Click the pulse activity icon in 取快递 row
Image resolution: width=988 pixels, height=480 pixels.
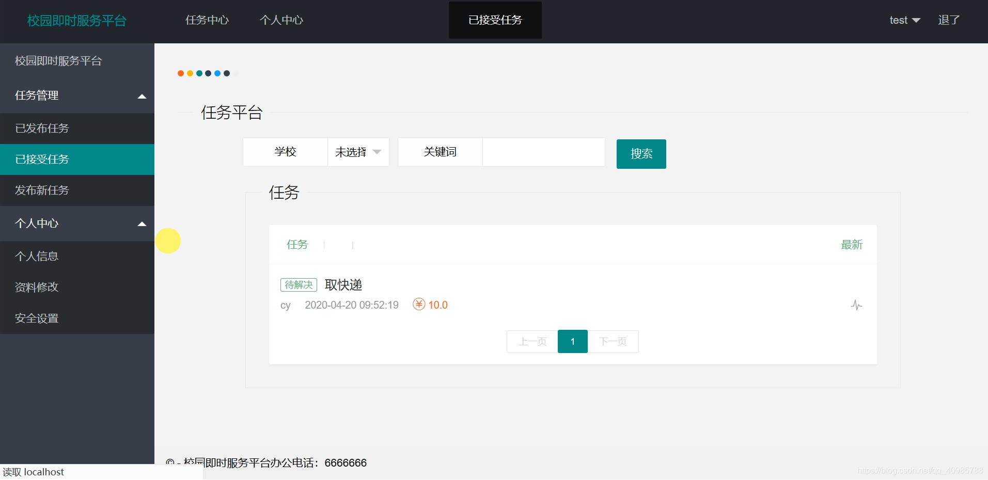click(x=856, y=305)
